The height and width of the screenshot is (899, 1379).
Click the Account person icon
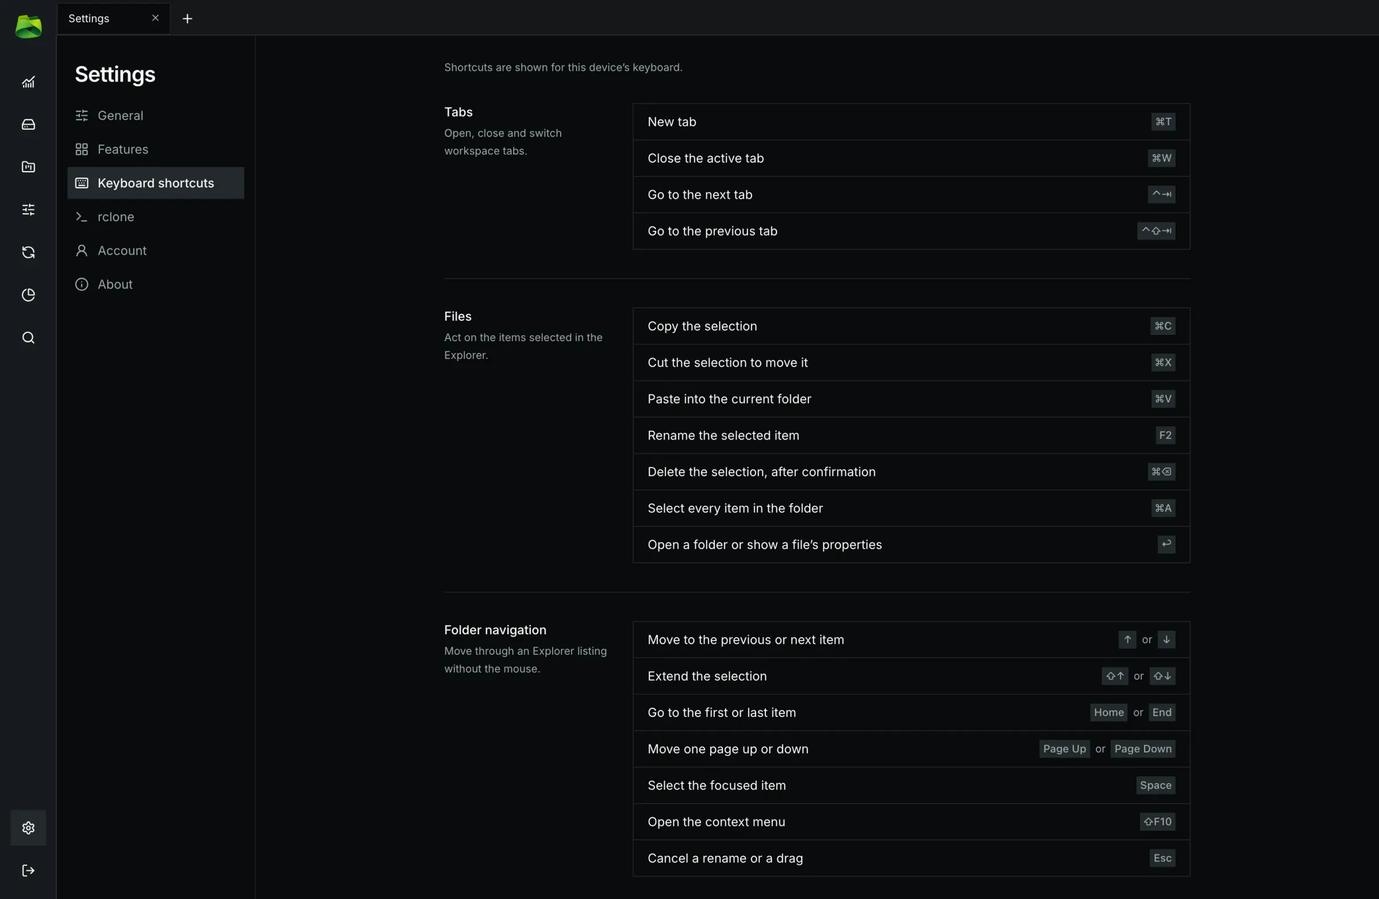(x=82, y=251)
